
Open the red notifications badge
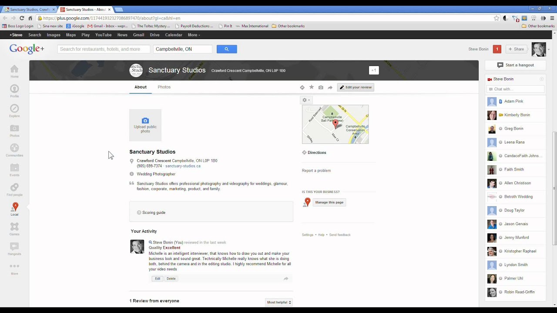coord(497,49)
